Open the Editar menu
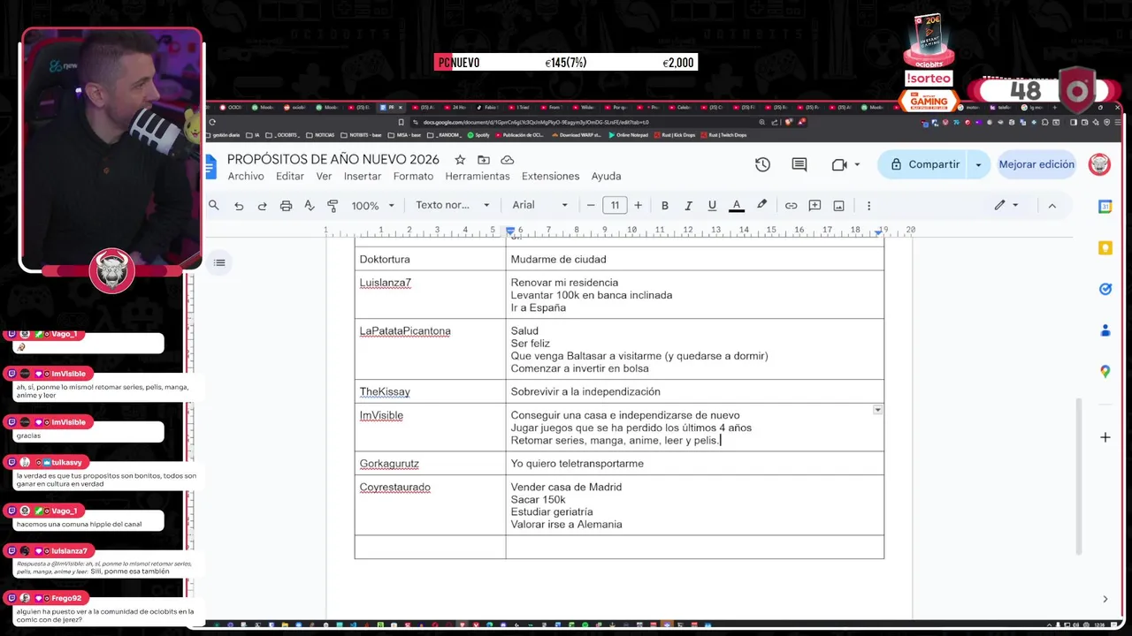 click(x=290, y=177)
